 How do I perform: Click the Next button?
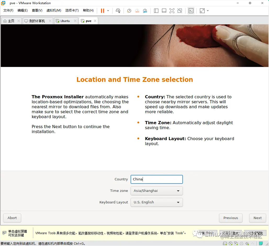(257, 218)
